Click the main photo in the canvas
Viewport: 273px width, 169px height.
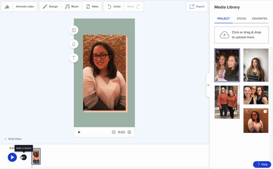click(x=105, y=72)
